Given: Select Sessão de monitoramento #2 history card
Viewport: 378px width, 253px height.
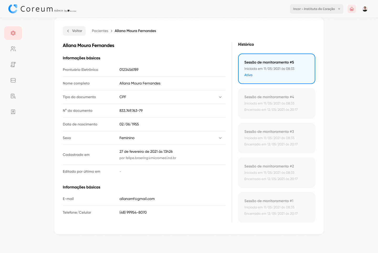Looking at the screenshot, I should (276, 173).
